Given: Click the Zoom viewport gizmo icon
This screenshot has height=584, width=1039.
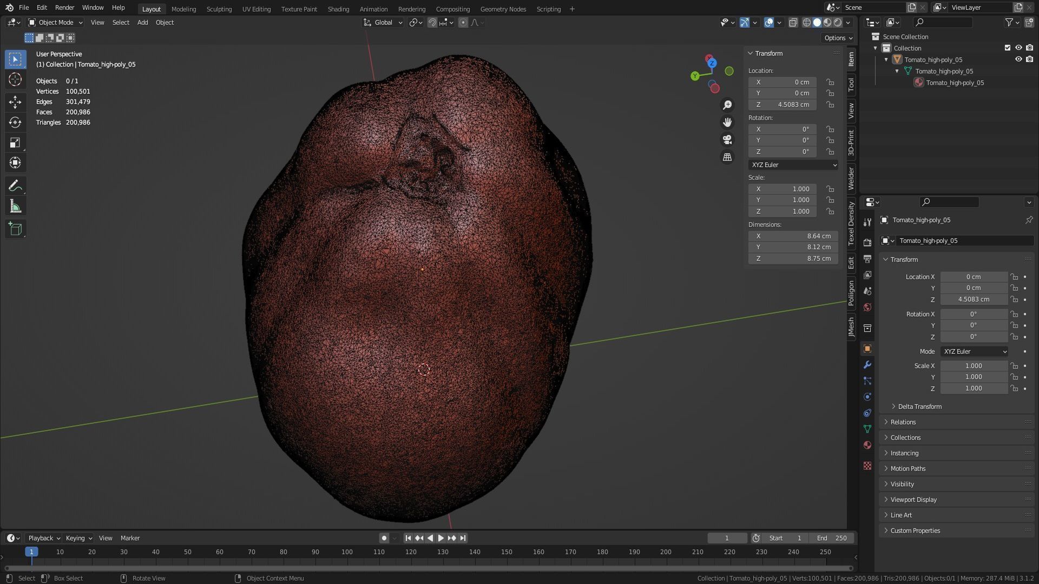Looking at the screenshot, I should coord(727,105).
